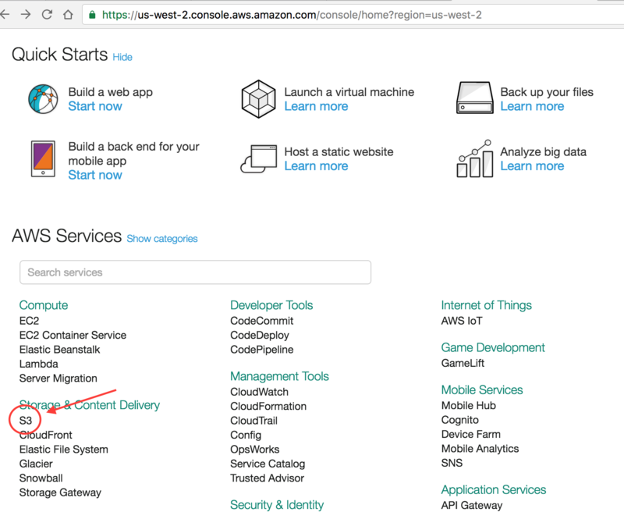Open OpsWorks

[x=255, y=450]
